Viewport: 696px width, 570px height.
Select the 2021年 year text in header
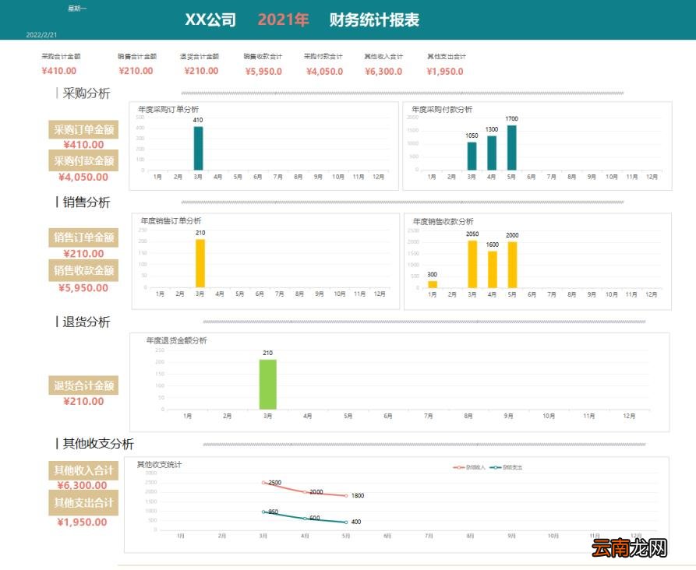pyautogui.click(x=283, y=20)
